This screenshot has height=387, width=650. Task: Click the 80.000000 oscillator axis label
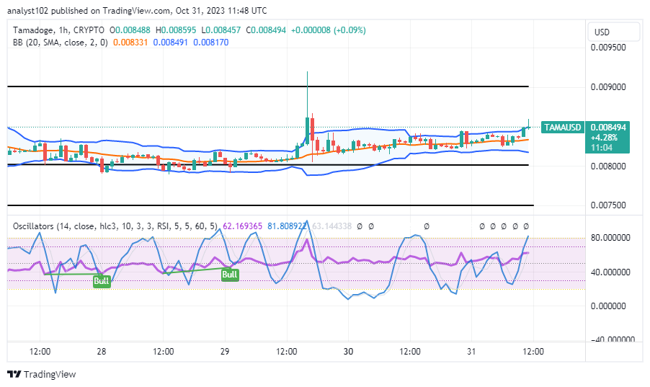point(610,238)
